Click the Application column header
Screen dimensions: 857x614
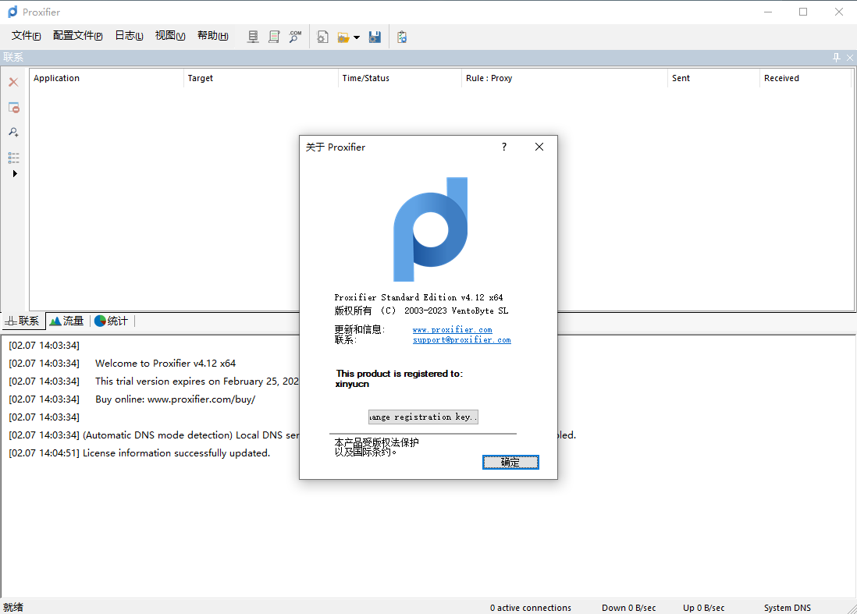click(107, 78)
